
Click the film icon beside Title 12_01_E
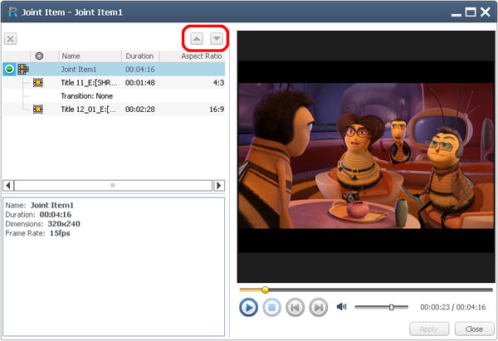pyautogui.click(x=38, y=110)
